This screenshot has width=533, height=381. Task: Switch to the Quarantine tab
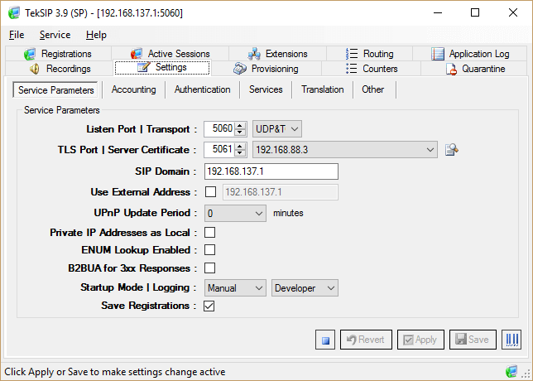(475, 69)
